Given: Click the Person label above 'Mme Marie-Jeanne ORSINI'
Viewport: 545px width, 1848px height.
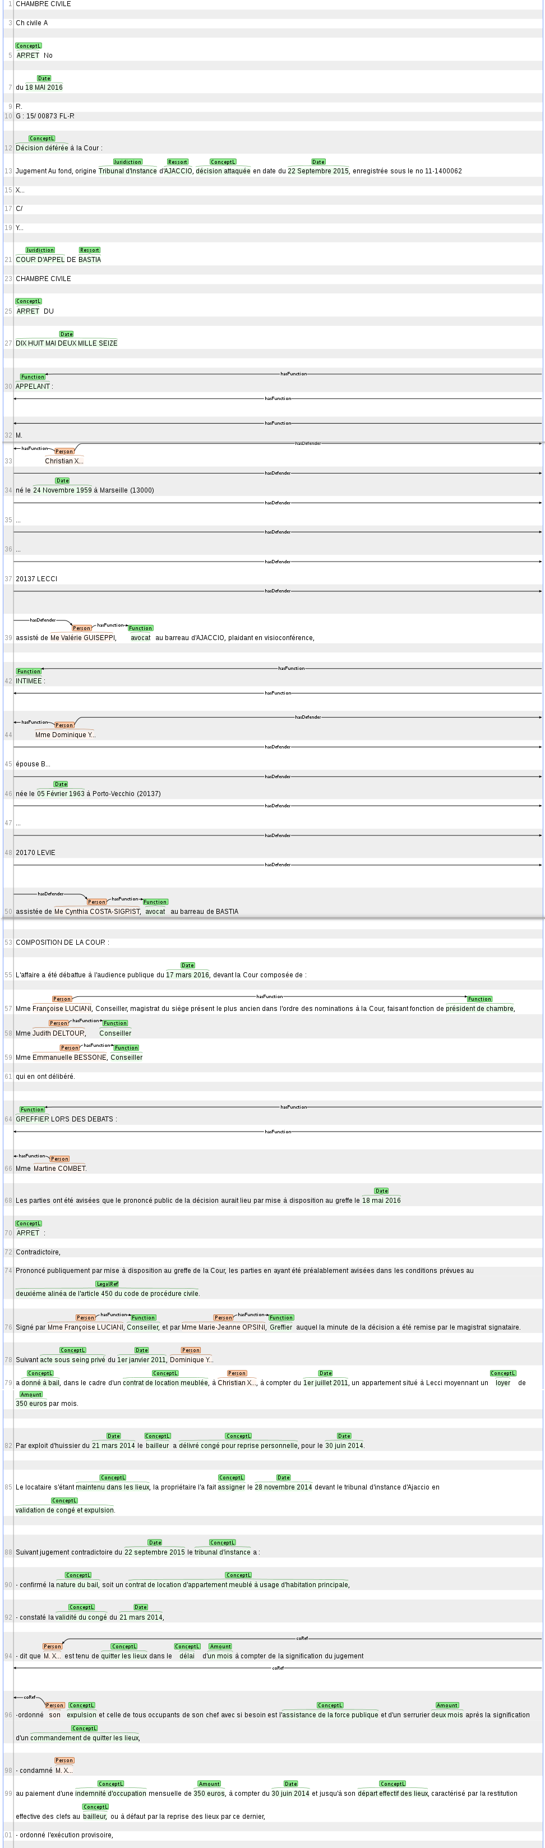Looking at the screenshot, I should click(224, 1318).
